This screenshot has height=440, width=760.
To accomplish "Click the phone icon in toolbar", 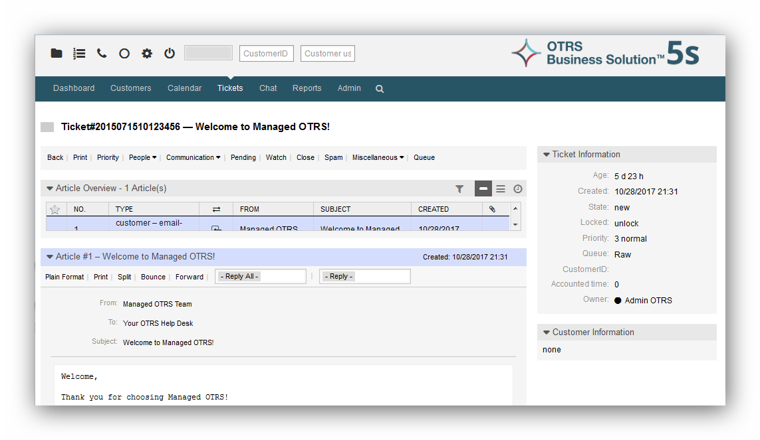I will (x=102, y=54).
